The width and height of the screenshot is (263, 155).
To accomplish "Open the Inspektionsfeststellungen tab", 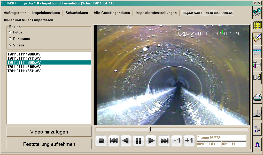I will click(156, 12).
